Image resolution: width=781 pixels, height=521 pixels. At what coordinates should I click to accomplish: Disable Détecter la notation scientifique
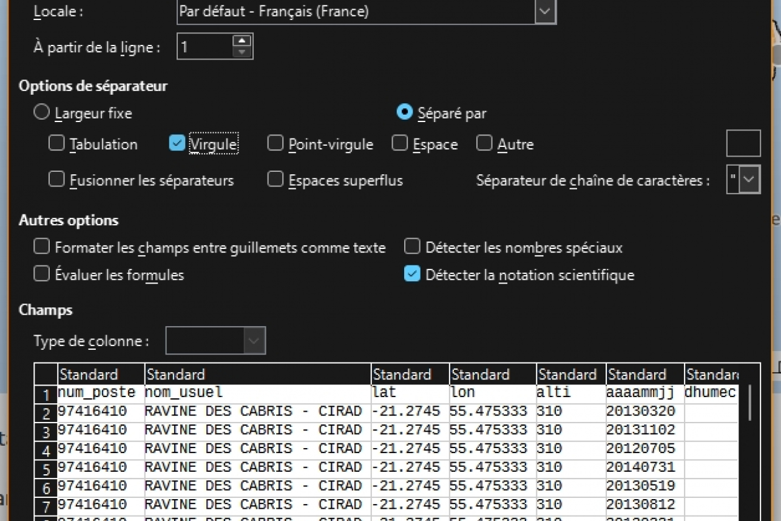coord(412,274)
